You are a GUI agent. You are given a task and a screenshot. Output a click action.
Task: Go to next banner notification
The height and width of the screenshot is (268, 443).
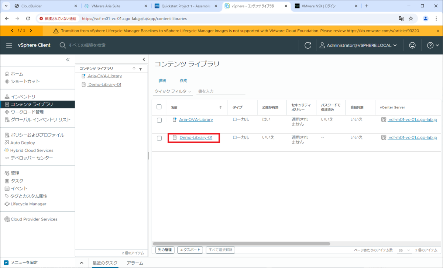[x=31, y=31]
